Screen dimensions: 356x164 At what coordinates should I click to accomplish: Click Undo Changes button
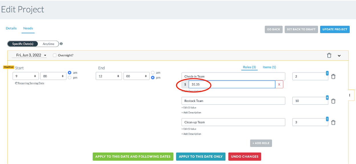(245, 157)
